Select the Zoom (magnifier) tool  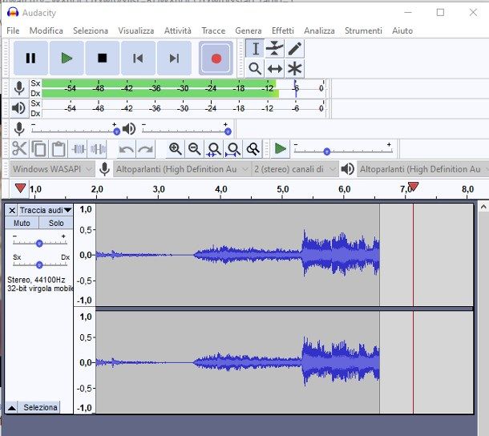[x=255, y=68]
